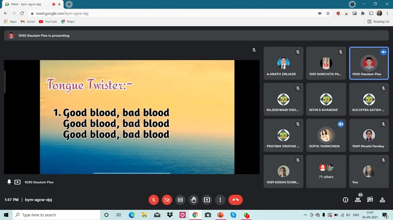Select the 71 others participants tile
The image size is (393, 220).
(x=326, y=171)
